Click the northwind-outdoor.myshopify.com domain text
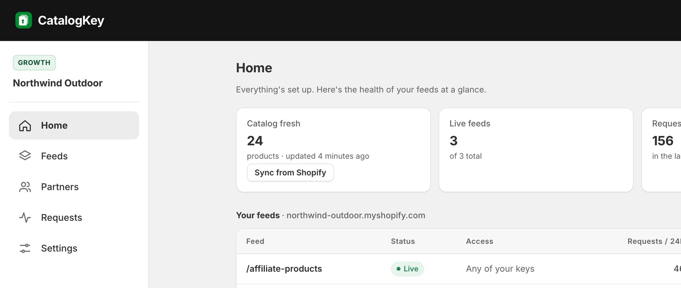The width and height of the screenshot is (681, 288). point(356,215)
